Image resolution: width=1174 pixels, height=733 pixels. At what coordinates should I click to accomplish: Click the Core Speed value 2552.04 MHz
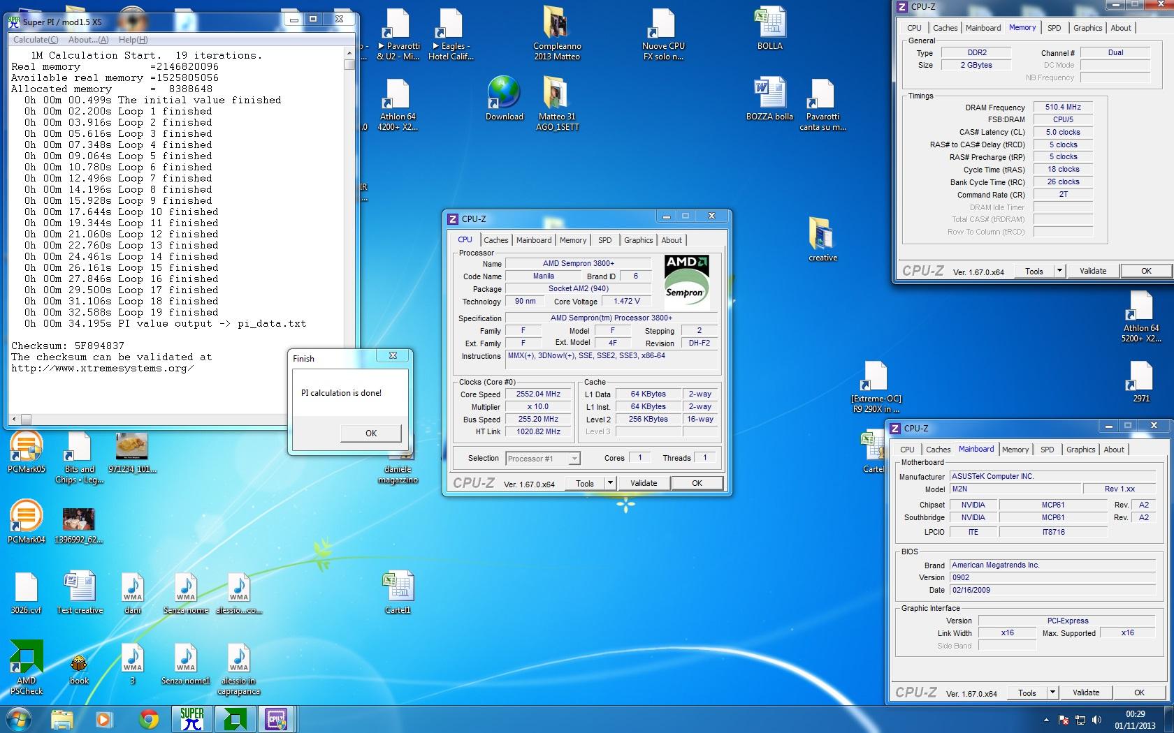pyautogui.click(x=538, y=394)
